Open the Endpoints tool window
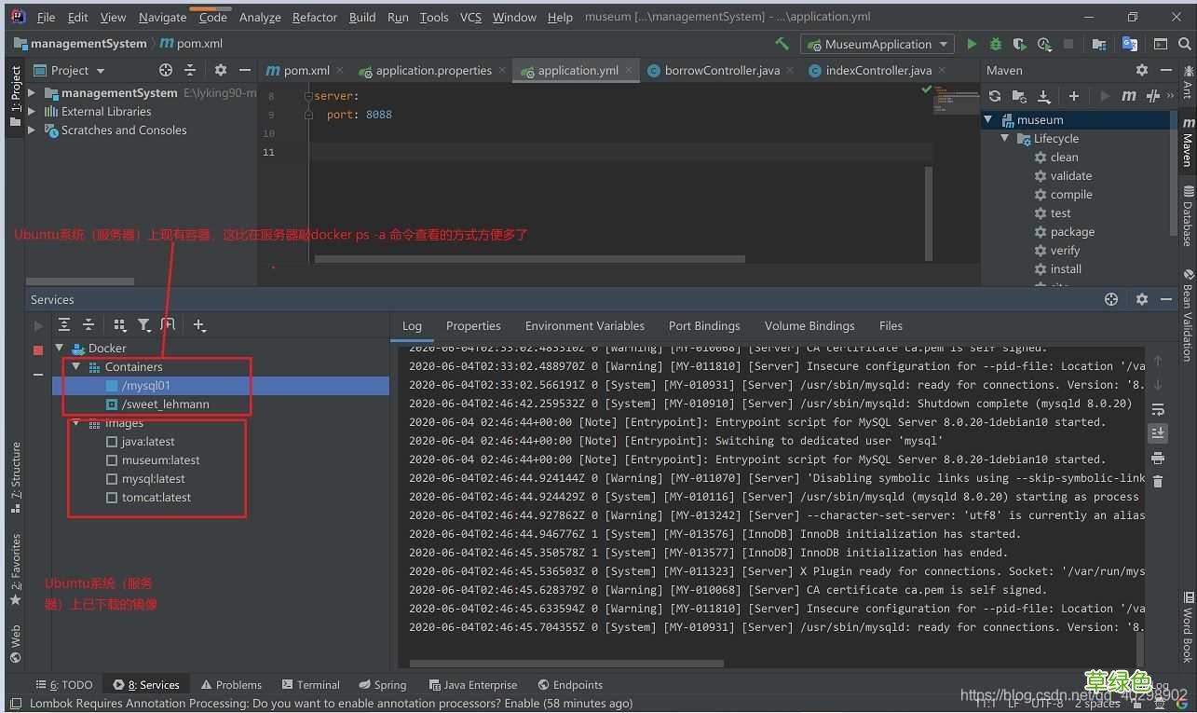The image size is (1197, 713). tap(570, 685)
